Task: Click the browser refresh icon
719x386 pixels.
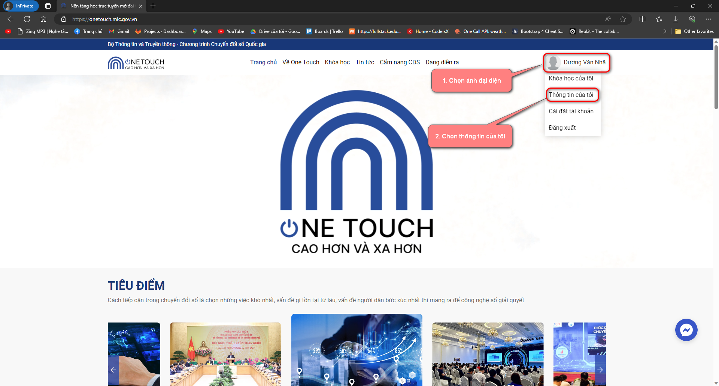Action: (x=27, y=19)
